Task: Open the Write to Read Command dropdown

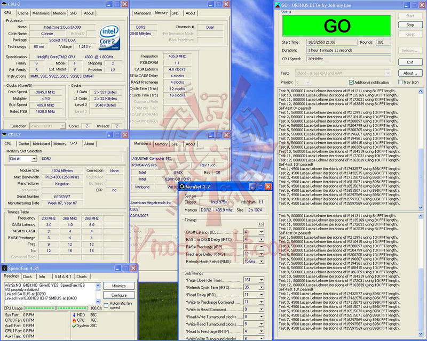Action: pyautogui.click(x=261, y=309)
